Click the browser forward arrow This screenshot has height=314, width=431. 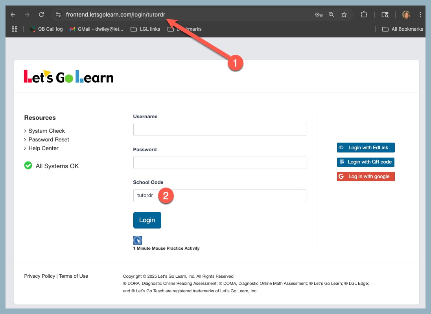click(27, 15)
